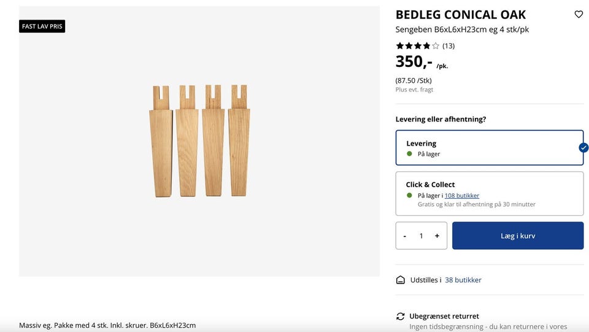Click the store showroom icon beside Udstilles
This screenshot has height=332, width=589.
(401, 280)
